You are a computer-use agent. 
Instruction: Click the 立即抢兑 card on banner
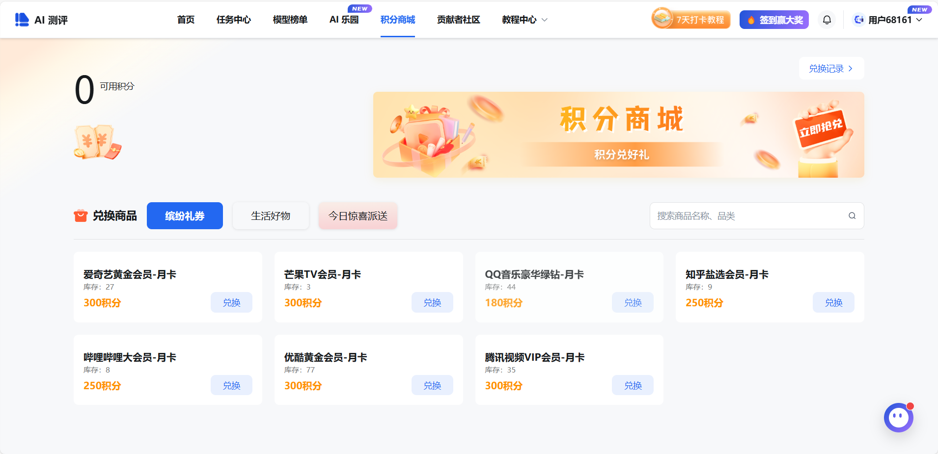(821, 129)
